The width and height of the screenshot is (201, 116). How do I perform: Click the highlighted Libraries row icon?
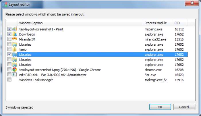(x=15, y=55)
